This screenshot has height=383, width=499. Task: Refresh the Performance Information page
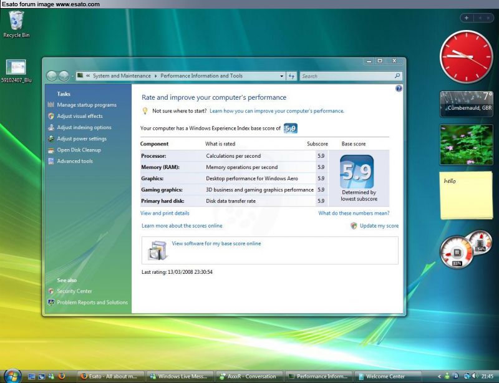click(x=291, y=76)
